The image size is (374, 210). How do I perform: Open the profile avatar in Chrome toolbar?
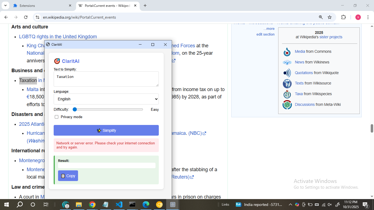358,17
